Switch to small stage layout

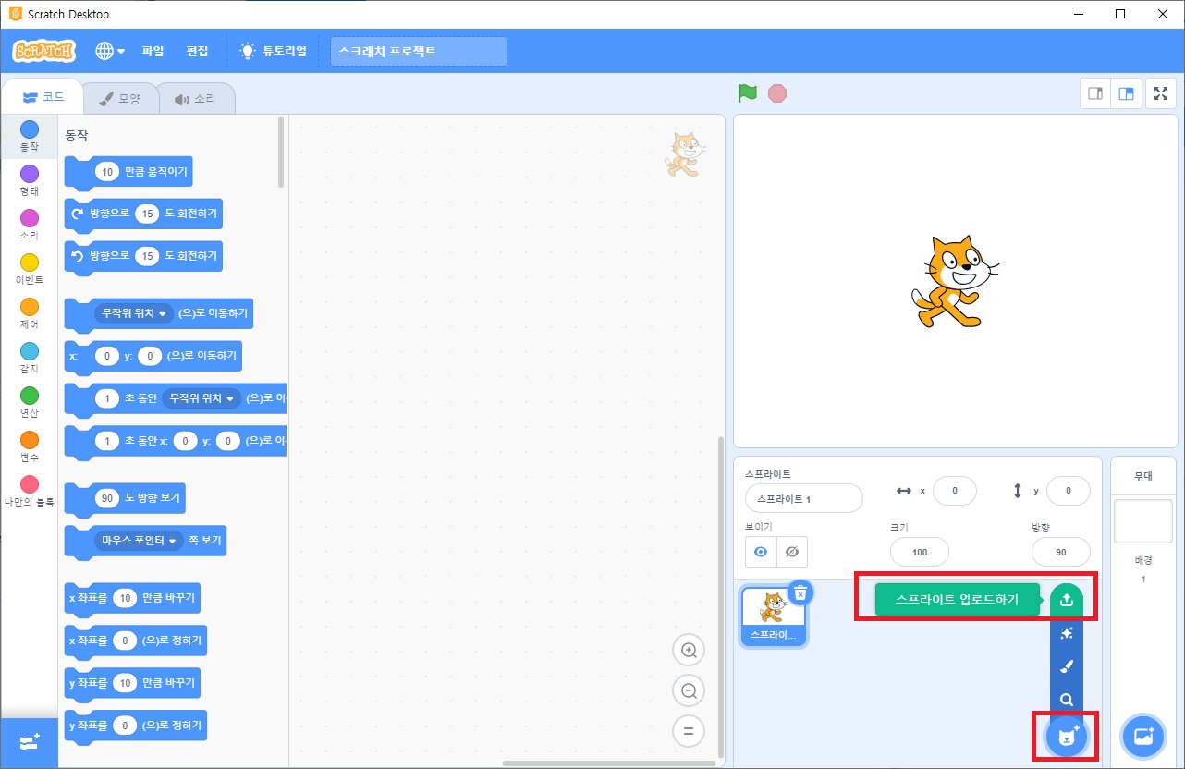(x=1096, y=93)
